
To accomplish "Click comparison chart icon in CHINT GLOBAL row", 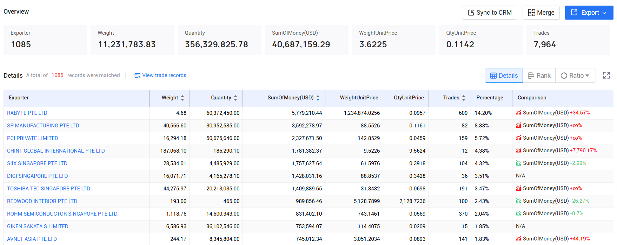I will pos(518,150).
